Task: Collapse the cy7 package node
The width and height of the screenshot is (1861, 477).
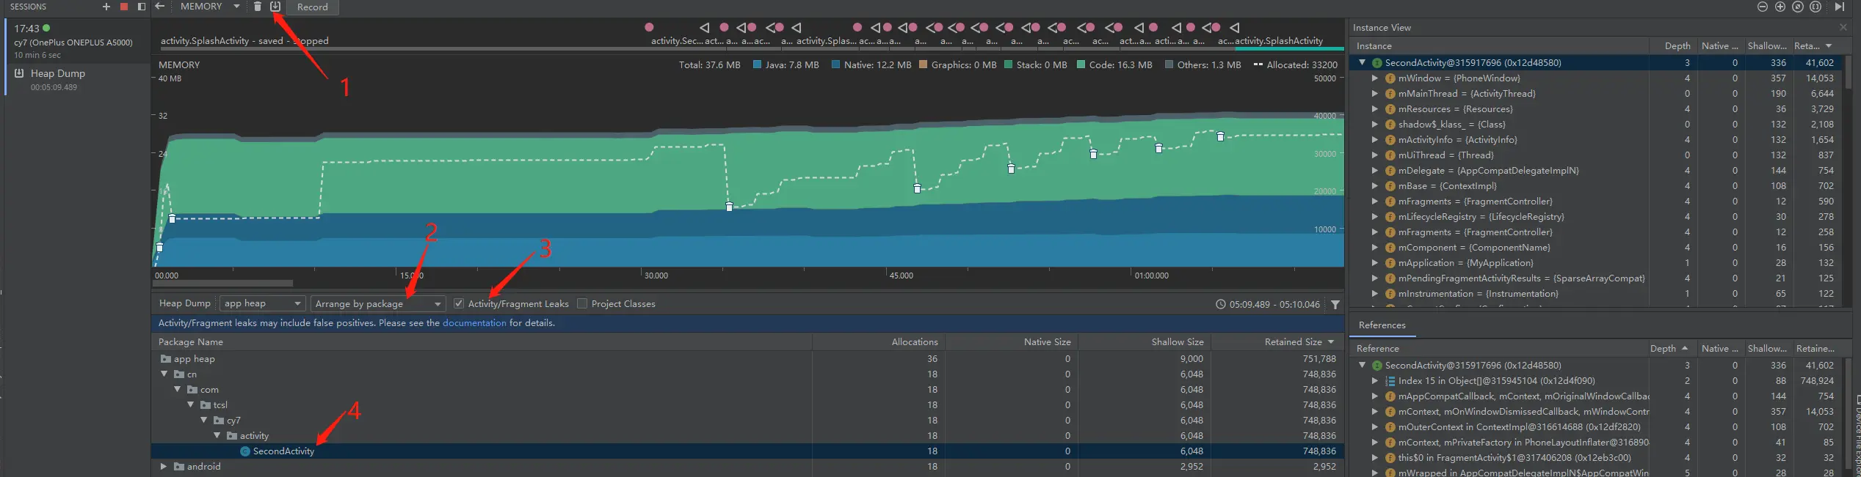Action: pyautogui.click(x=204, y=421)
